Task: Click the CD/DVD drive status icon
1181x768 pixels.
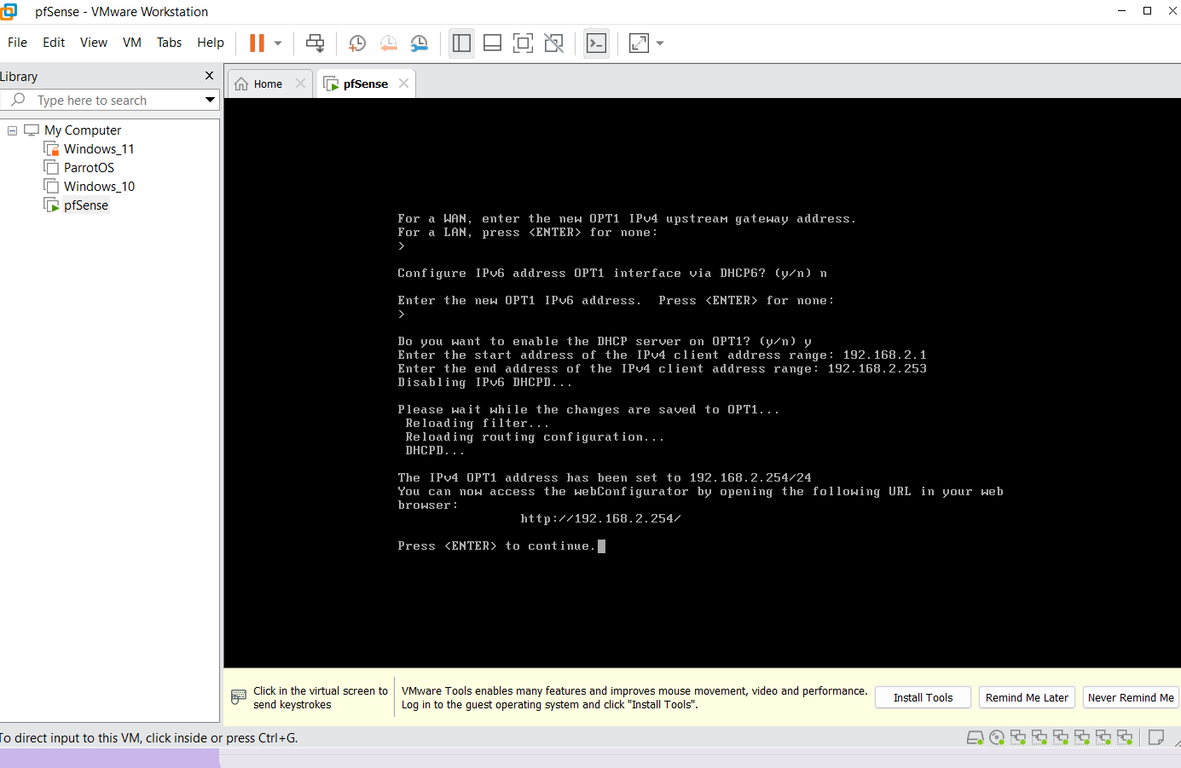Action: (x=997, y=737)
